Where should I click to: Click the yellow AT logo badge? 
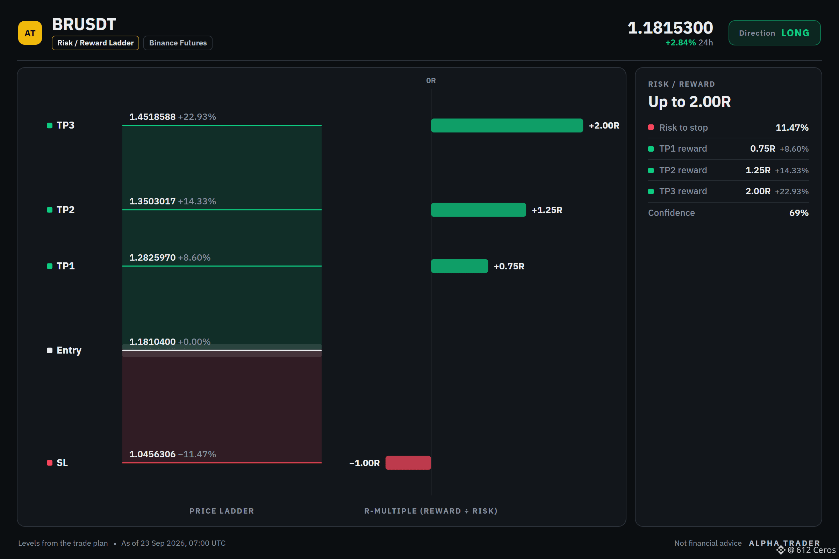coord(30,33)
